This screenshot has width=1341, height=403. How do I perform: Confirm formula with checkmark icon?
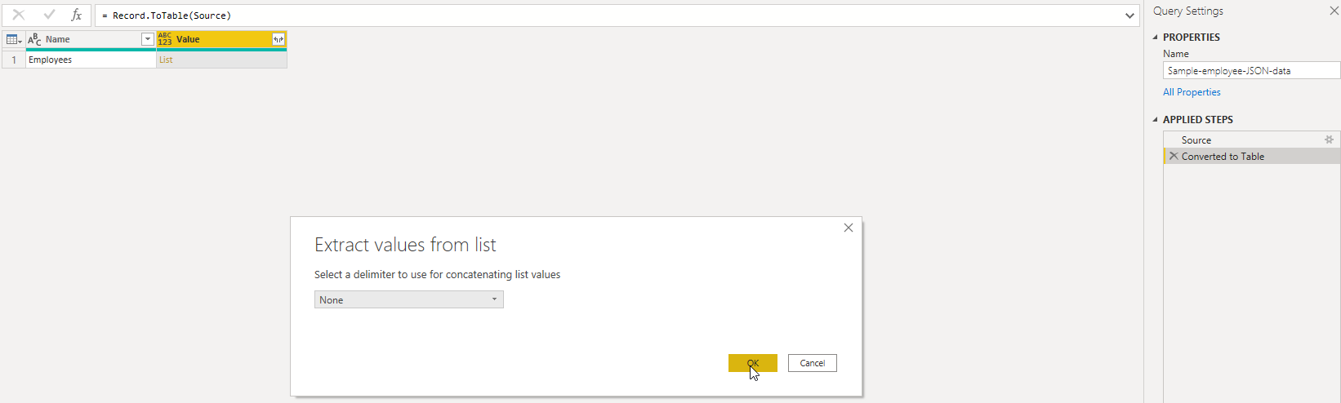(49, 15)
